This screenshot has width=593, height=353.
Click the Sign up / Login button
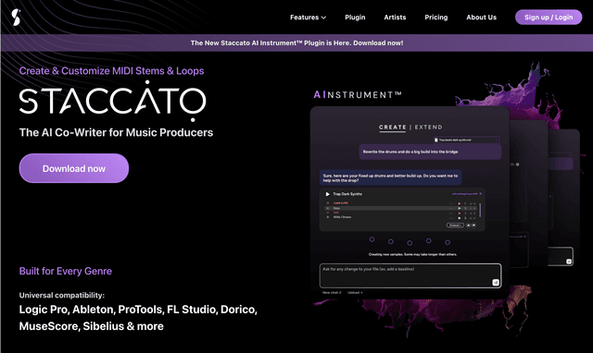click(549, 18)
